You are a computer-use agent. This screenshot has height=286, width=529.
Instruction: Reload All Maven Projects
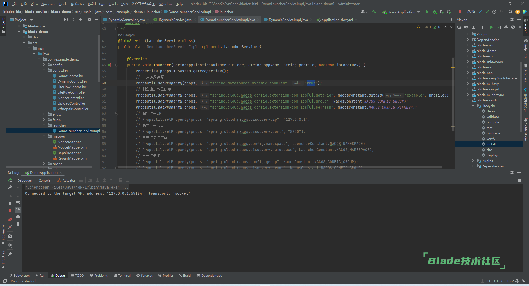(x=459, y=27)
